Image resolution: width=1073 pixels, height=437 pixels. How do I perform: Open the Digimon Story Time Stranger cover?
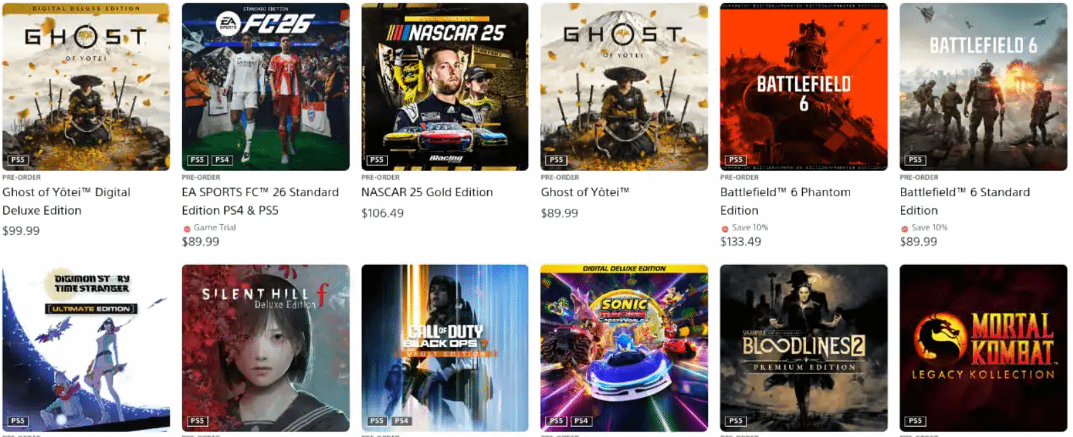86,348
